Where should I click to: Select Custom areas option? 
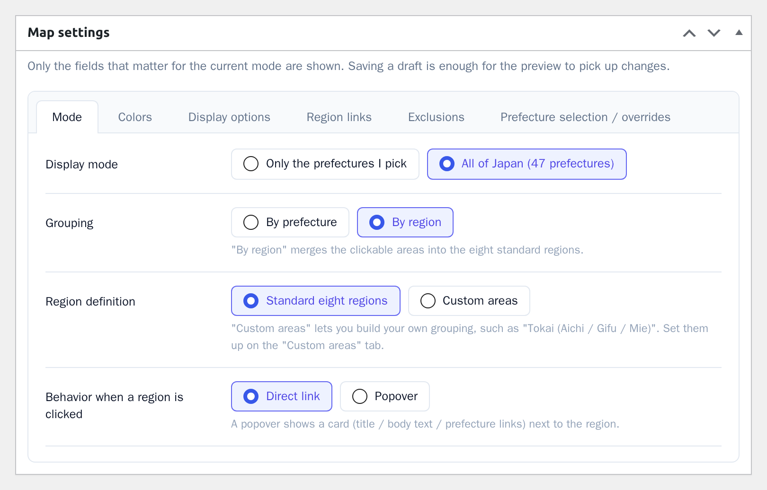tap(469, 301)
